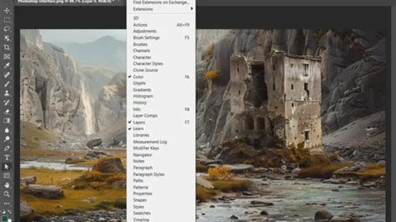Screen dimensions: 396x222
Task: Disable the checked Learn panel entry
Action: tap(138, 129)
